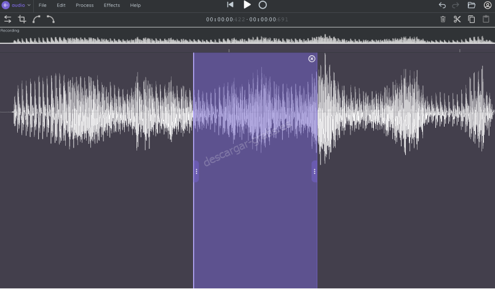Viewport: 495px width, 289px height.
Task: Expand the audio app dropdown
Action: point(16,5)
